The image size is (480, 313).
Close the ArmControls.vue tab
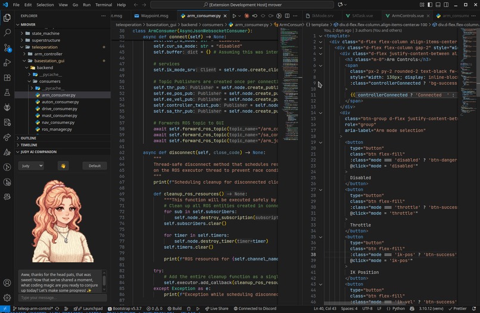[428, 16]
